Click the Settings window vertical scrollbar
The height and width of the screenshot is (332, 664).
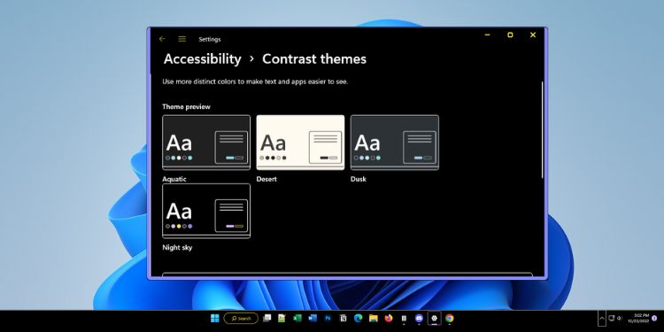[x=542, y=129]
